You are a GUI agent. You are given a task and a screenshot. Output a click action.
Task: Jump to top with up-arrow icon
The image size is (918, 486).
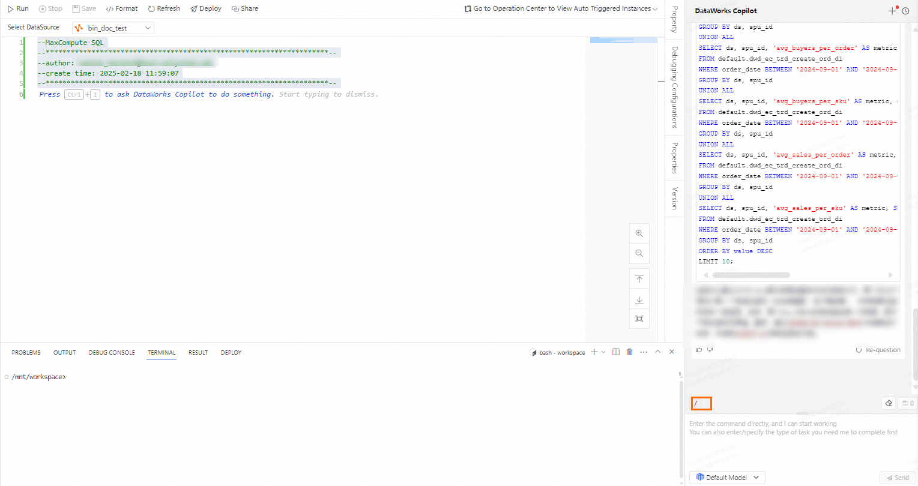tap(639, 279)
